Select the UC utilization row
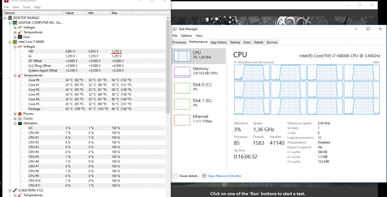The height and width of the screenshot is (197, 387). [84, 128]
